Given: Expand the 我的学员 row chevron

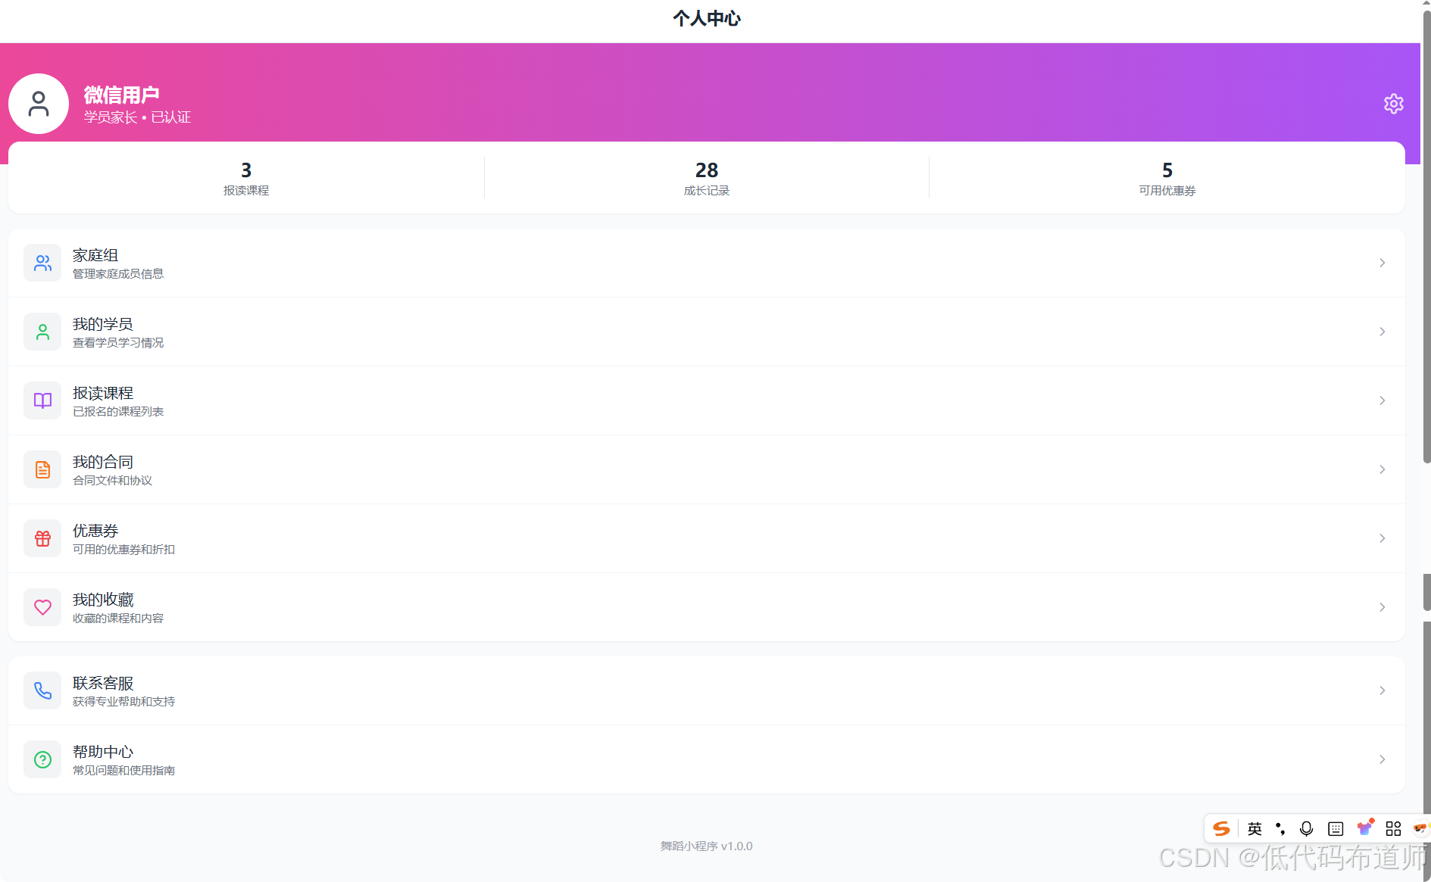Looking at the screenshot, I should (x=1382, y=332).
